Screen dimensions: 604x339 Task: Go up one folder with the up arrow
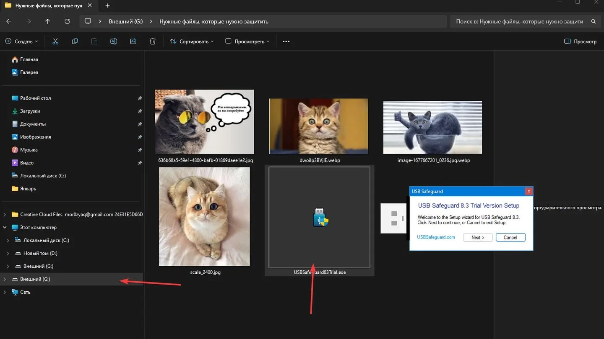coord(48,21)
